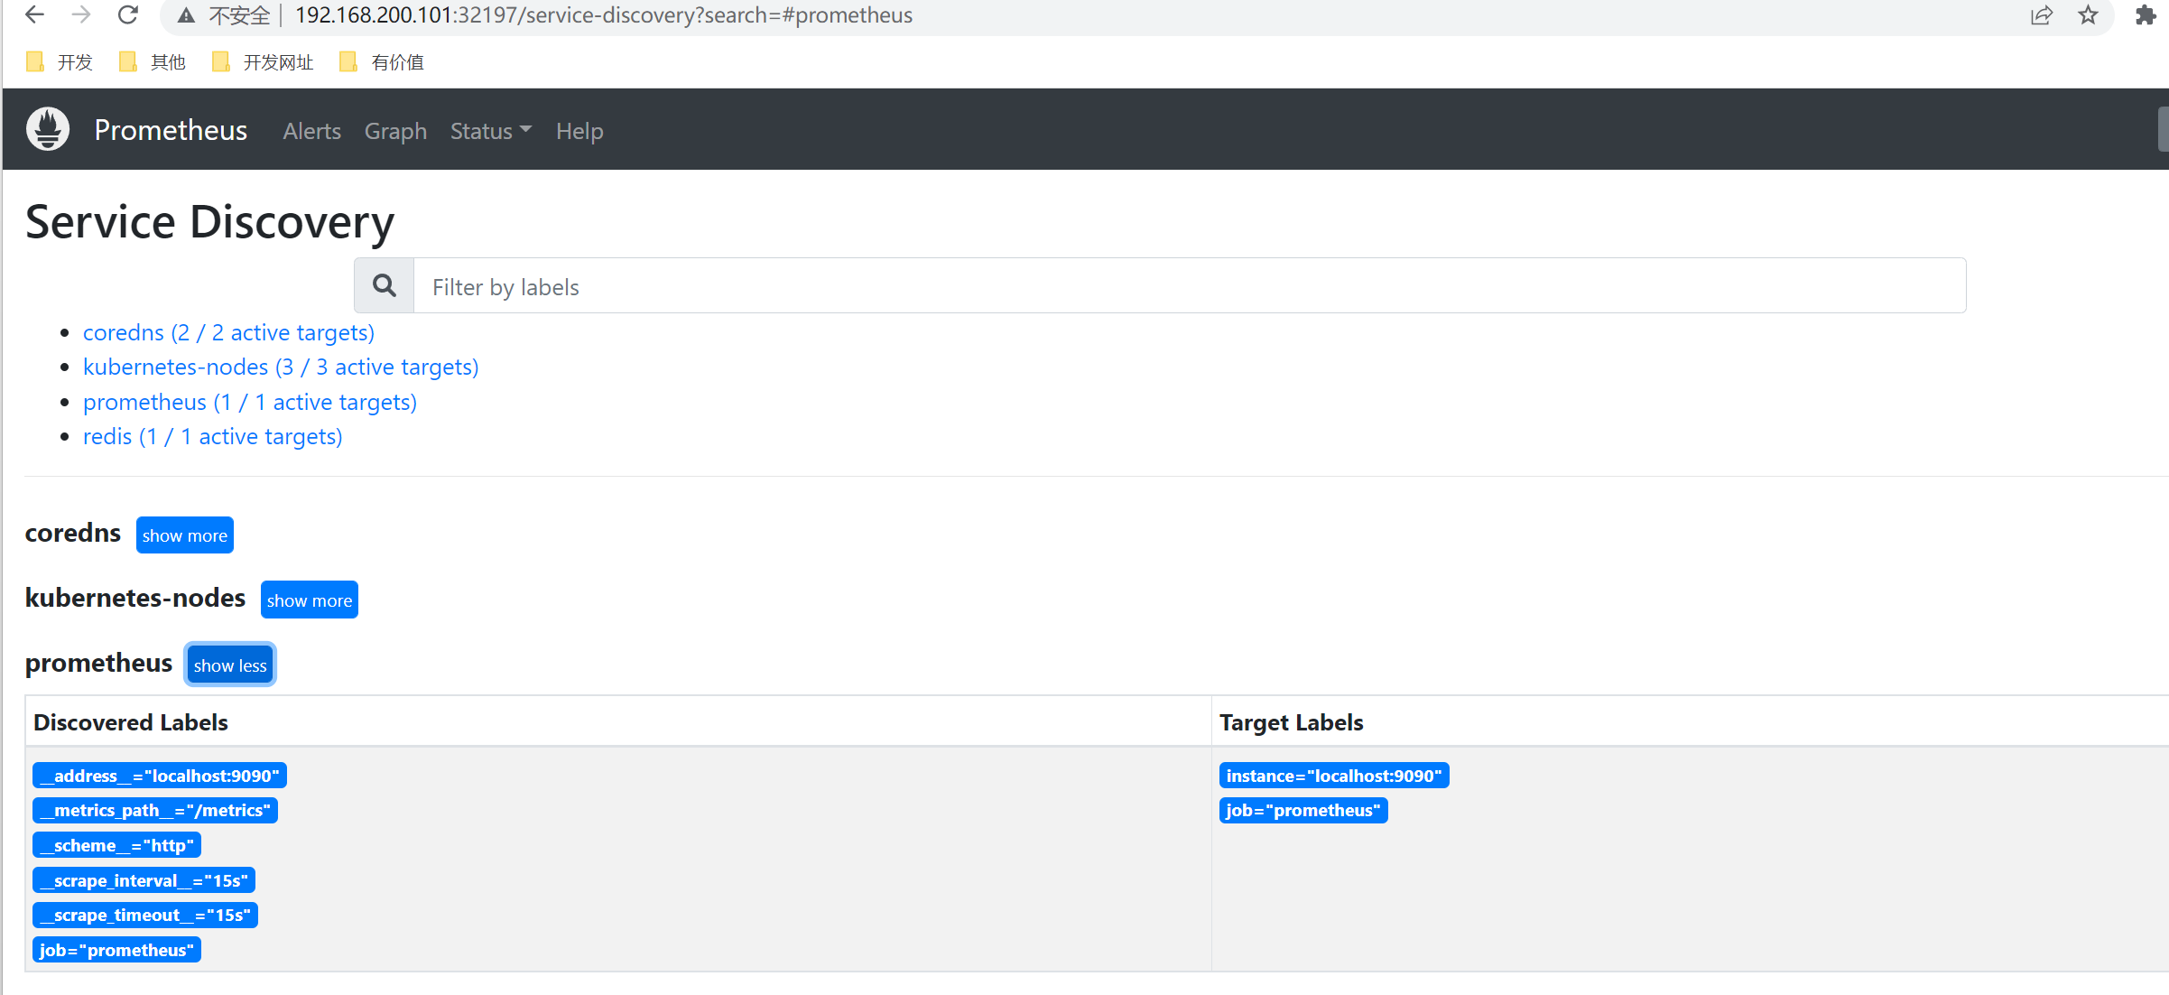Click the address bar URL
Image resolution: width=2169 pixels, height=995 pixels.
[x=604, y=15]
